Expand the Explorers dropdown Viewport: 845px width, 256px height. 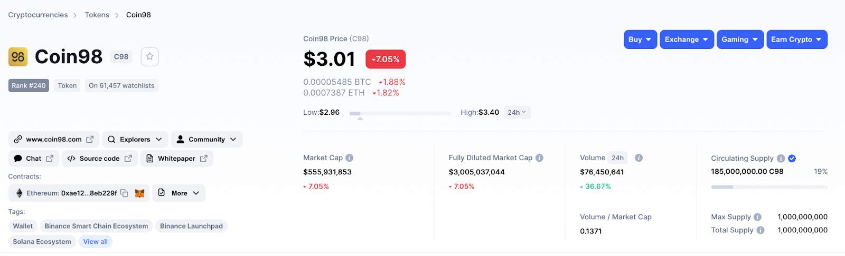[135, 140]
